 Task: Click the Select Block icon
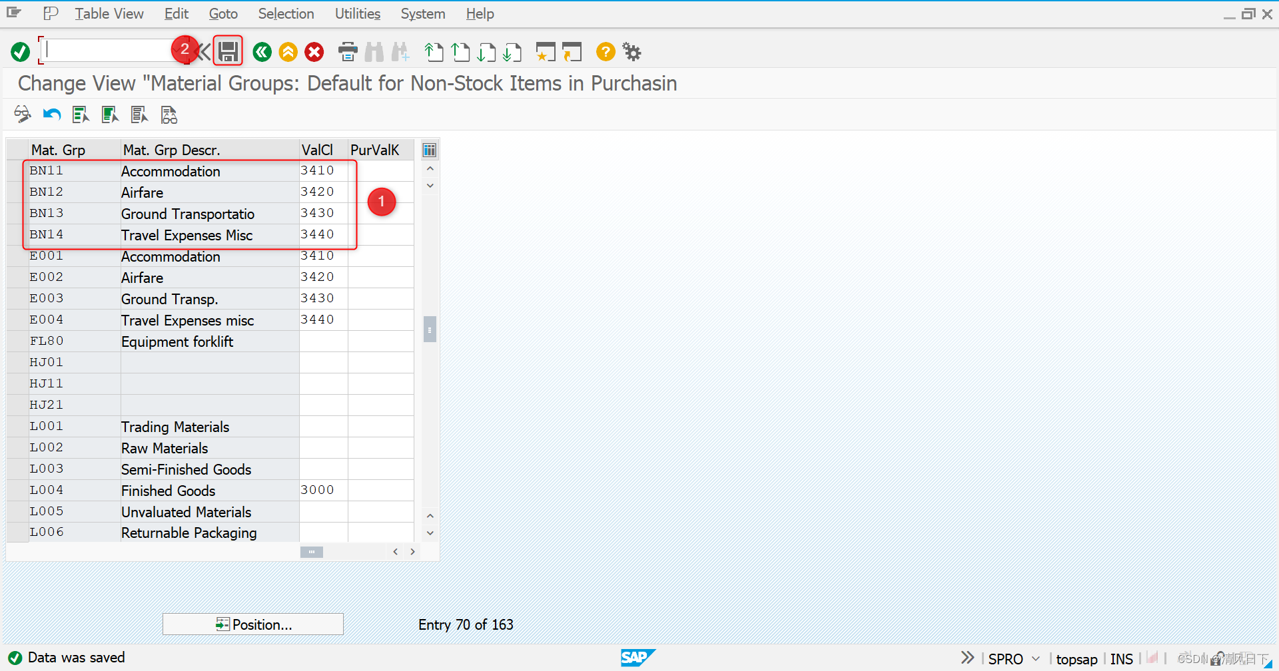pos(111,114)
